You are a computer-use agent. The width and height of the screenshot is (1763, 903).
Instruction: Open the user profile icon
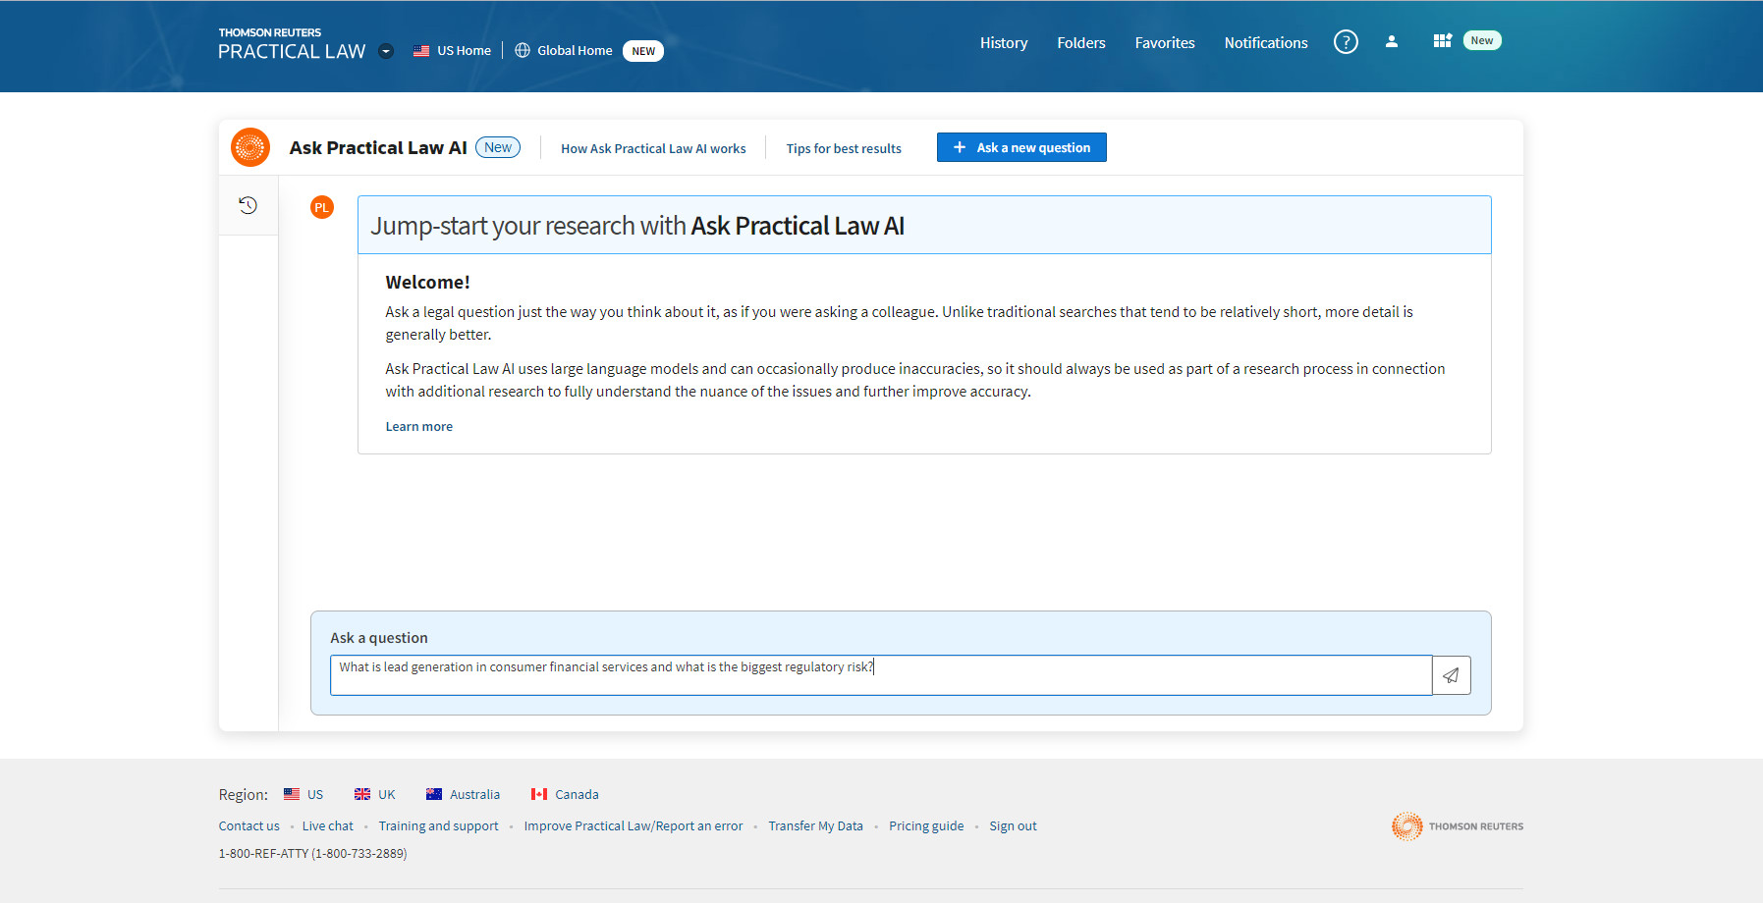point(1392,41)
